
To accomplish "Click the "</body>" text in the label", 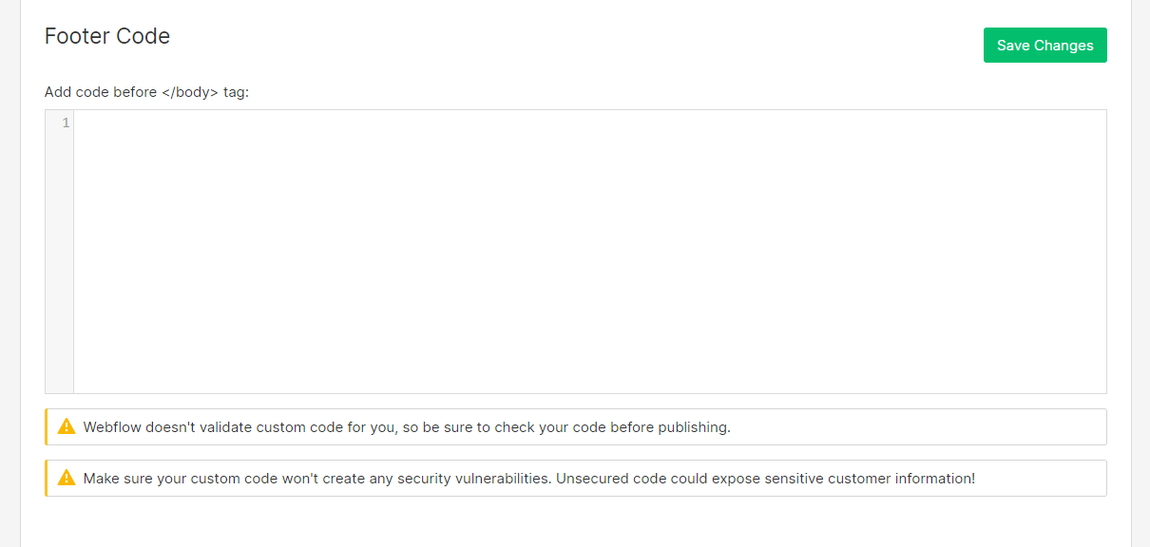I will (190, 92).
